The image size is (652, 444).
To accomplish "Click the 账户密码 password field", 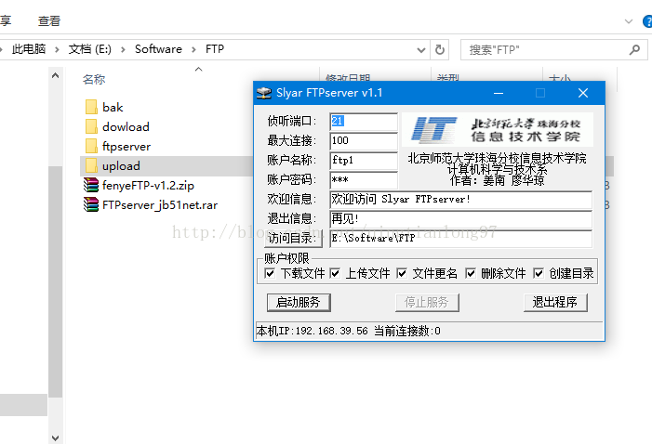I will click(x=364, y=180).
